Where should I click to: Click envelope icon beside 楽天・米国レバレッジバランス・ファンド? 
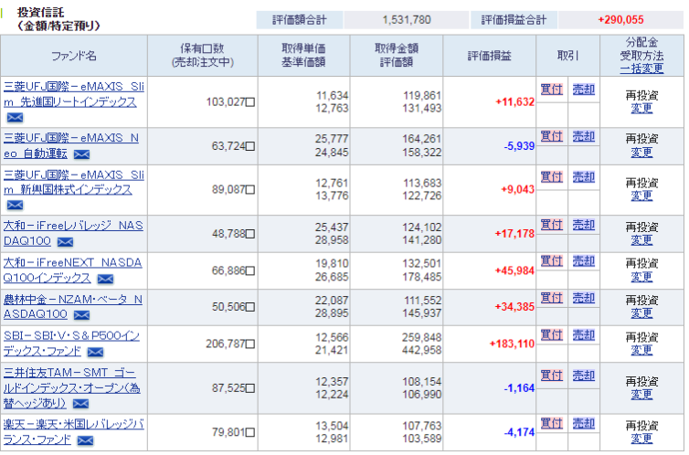pyautogui.click(x=86, y=440)
